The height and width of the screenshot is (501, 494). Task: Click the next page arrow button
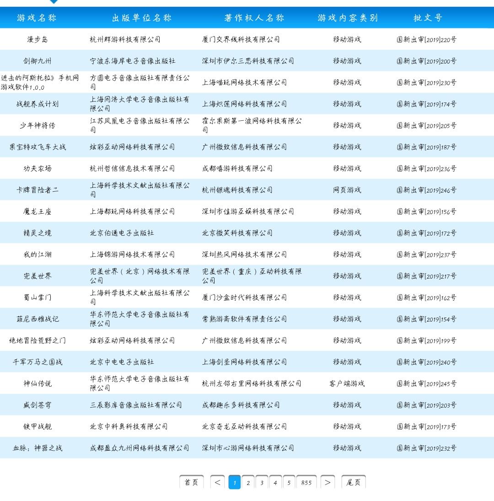click(328, 482)
